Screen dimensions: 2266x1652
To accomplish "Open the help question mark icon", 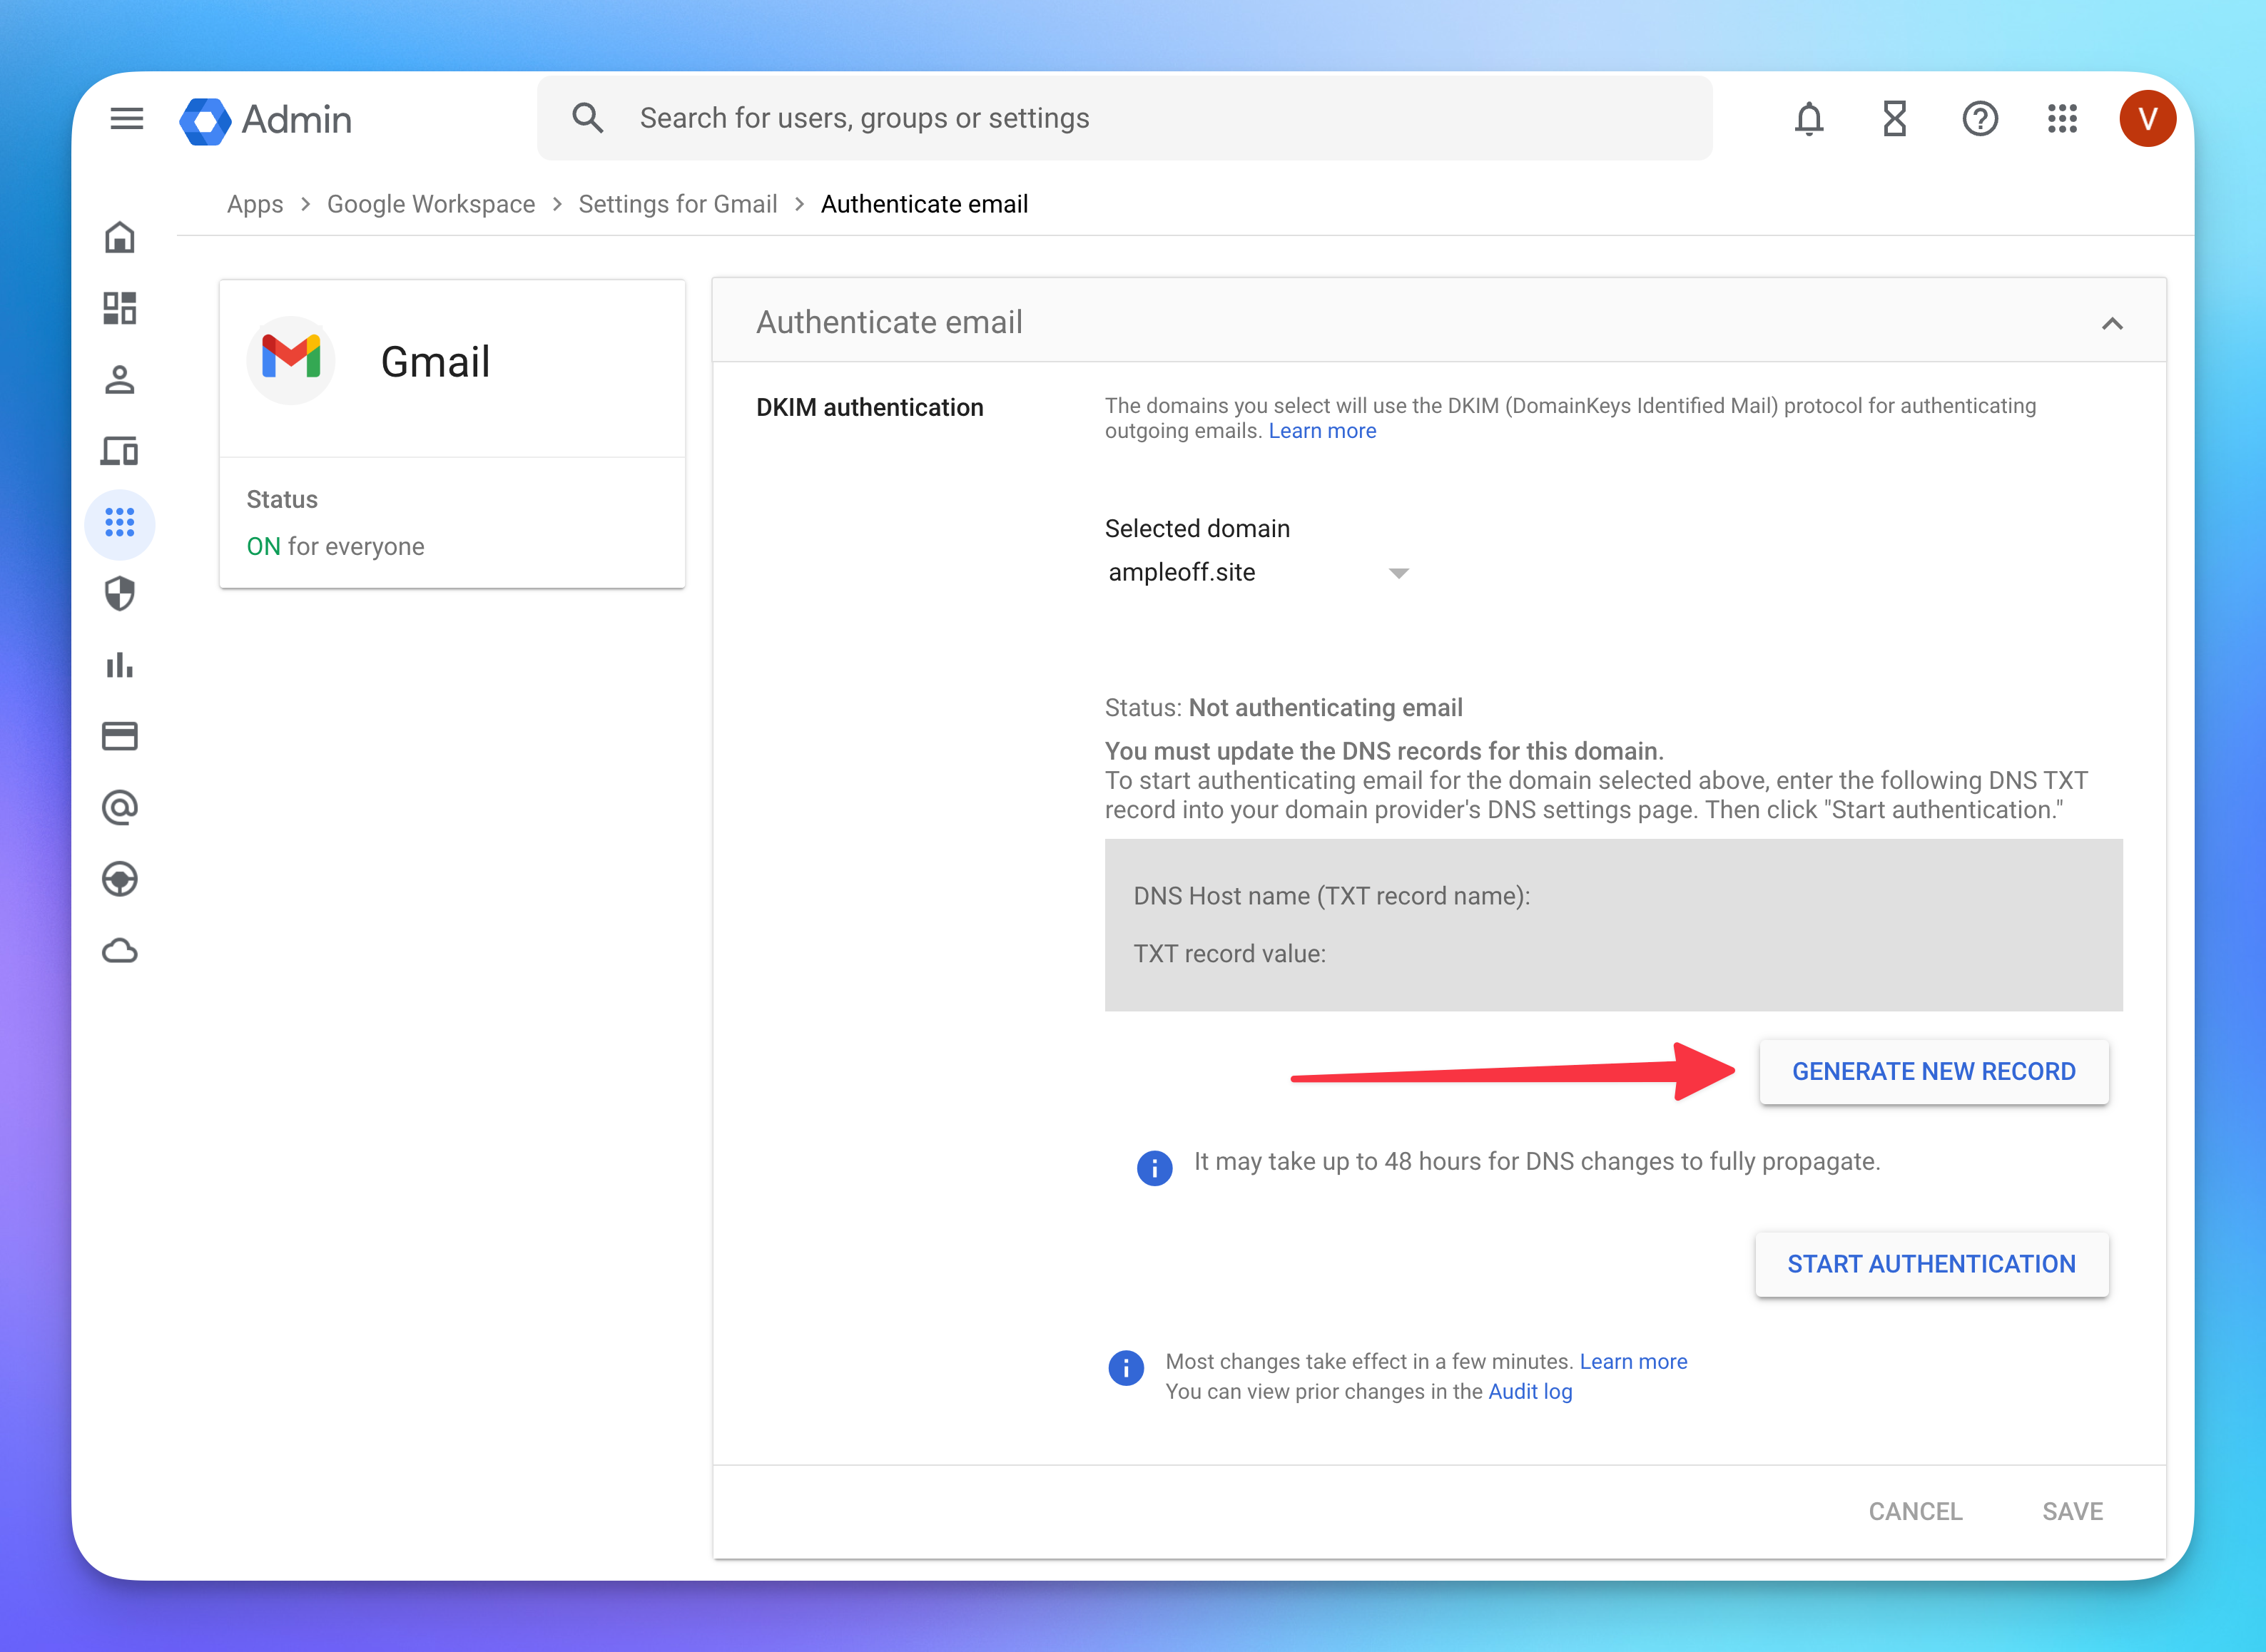I will [1979, 119].
